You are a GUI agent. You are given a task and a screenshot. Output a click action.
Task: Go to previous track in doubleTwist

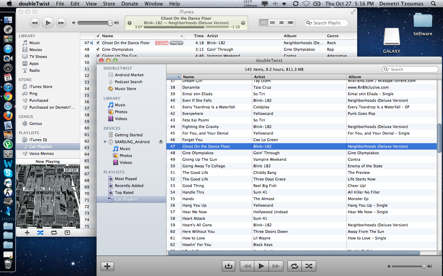(247, 266)
